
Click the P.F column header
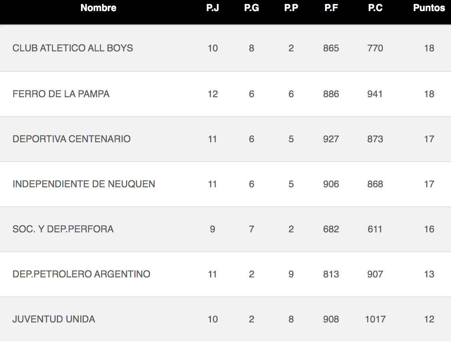tap(331, 8)
